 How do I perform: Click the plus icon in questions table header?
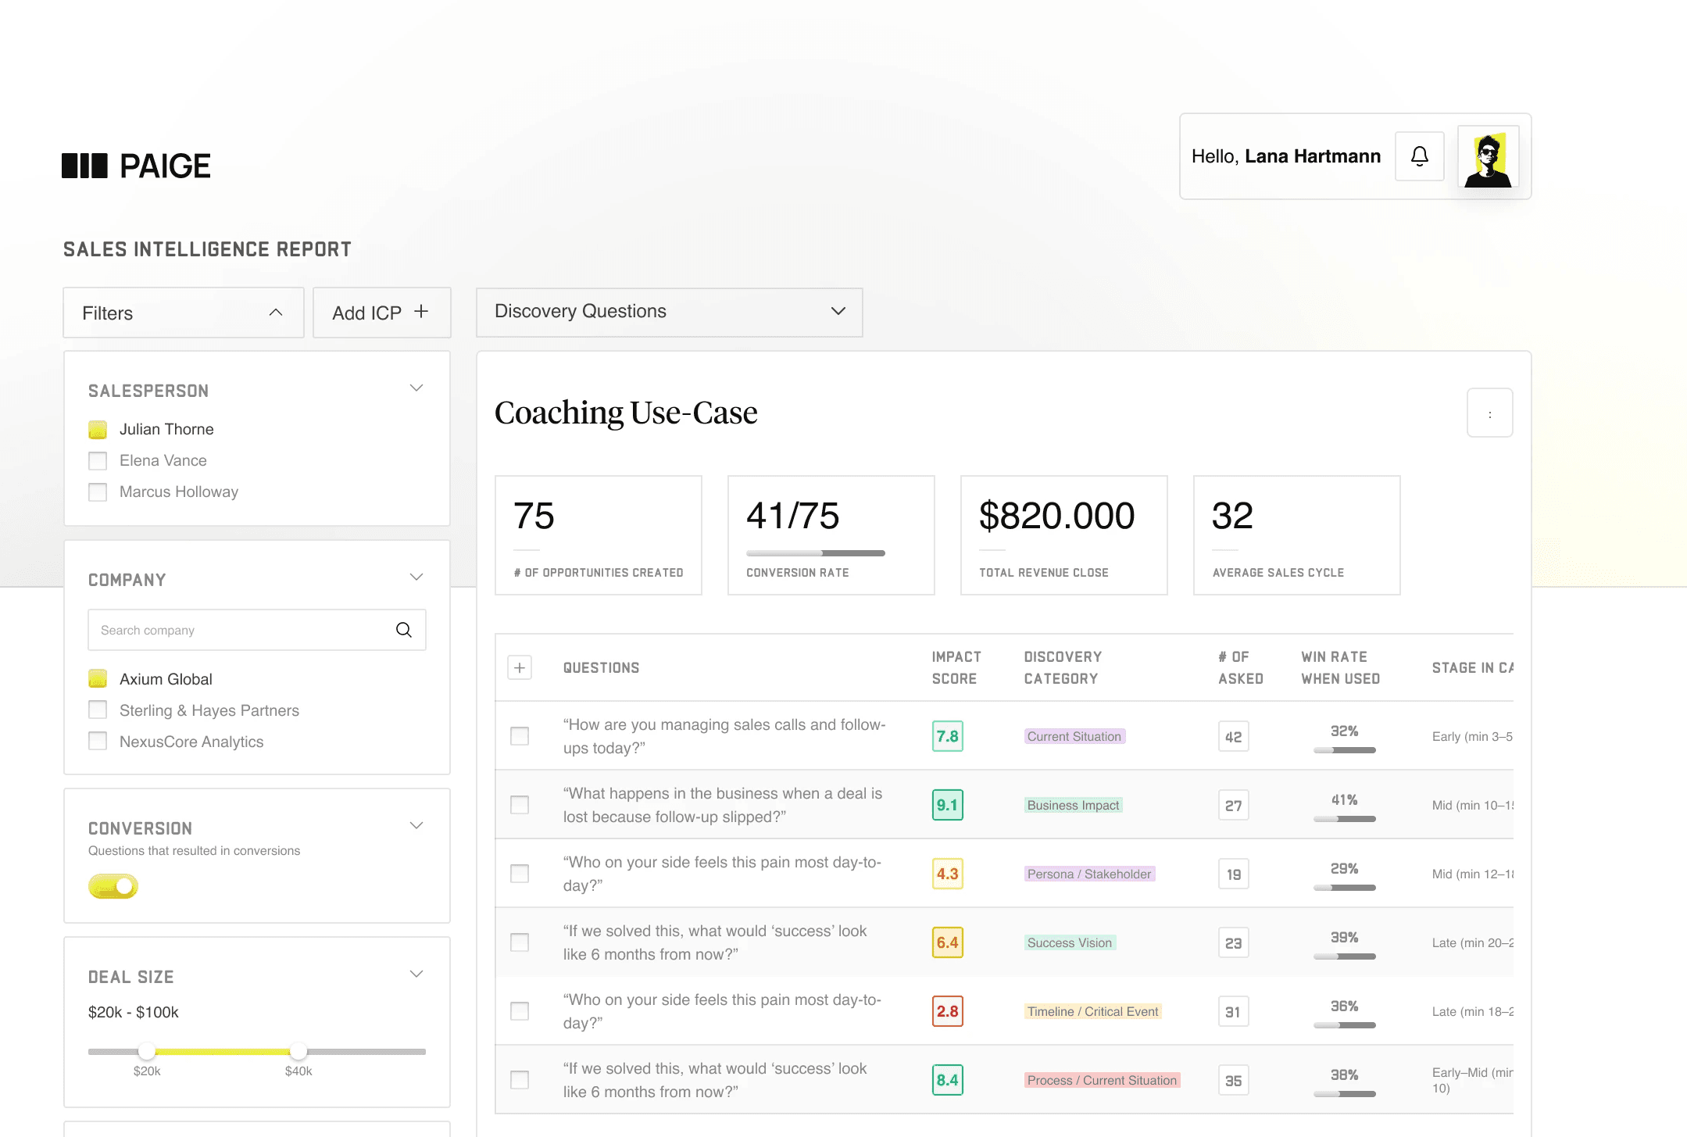point(520,667)
